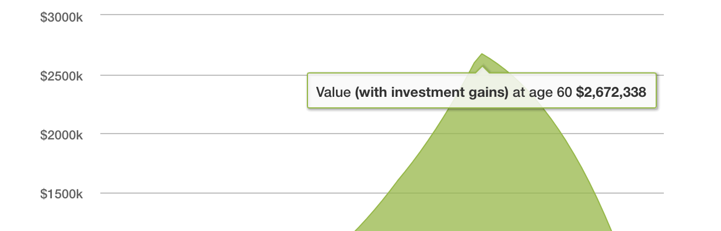
Task: Click the $3000k horizontal gridline
Action: [x=382, y=15]
